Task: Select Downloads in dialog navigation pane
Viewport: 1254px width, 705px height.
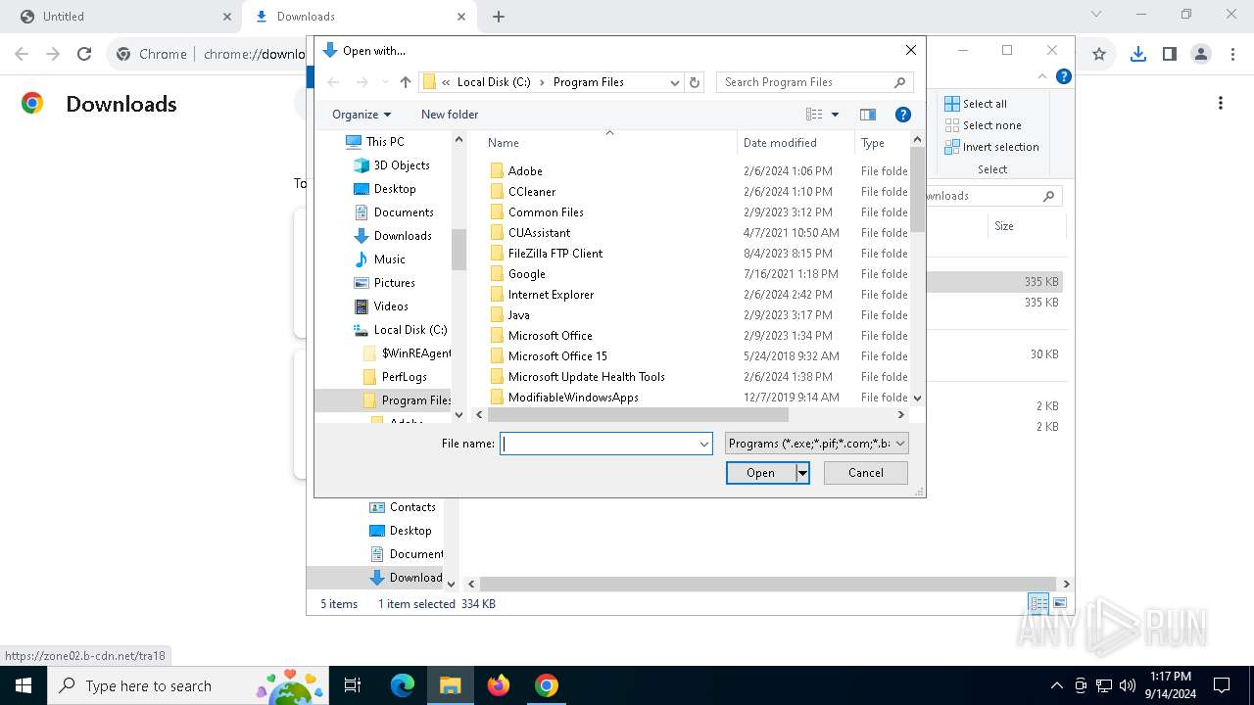Action: point(403,236)
